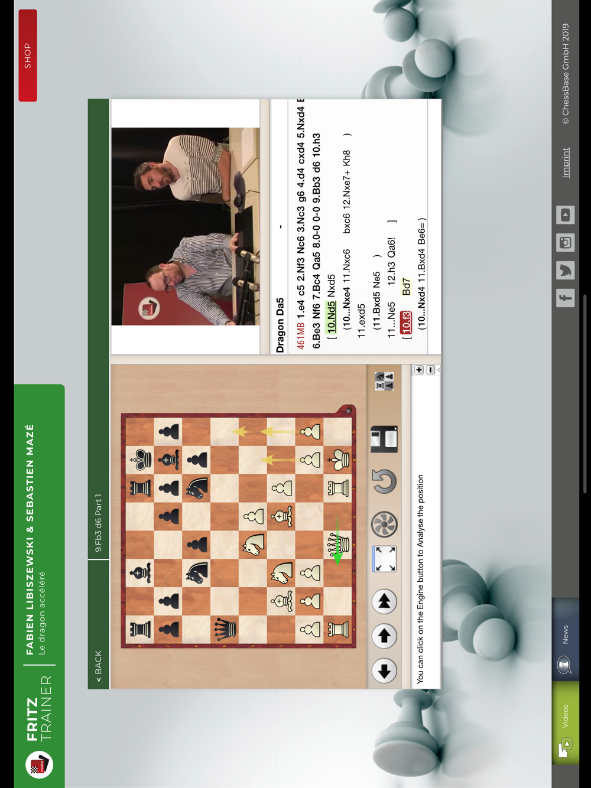Open the Imprint link

[x=566, y=162]
